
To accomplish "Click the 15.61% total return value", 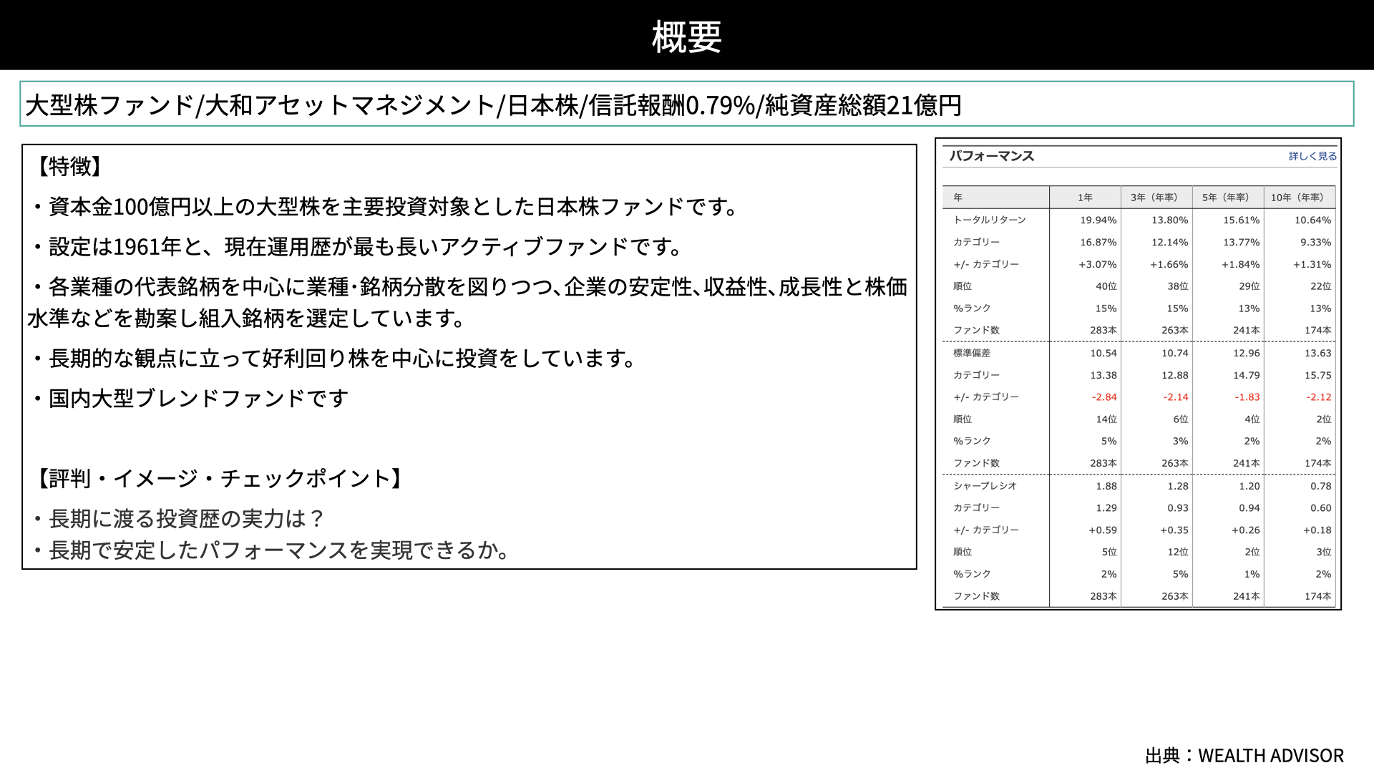I will pos(1241,220).
